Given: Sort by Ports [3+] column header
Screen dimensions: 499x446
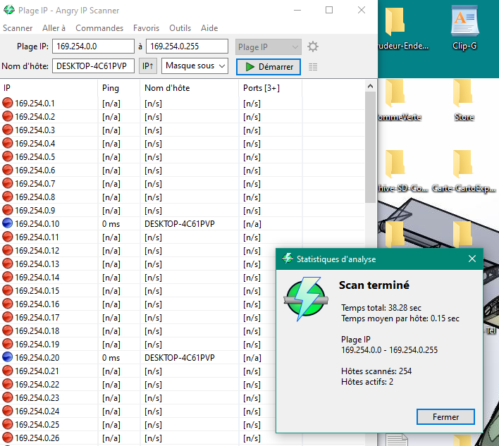Looking at the screenshot, I should 270,88.
